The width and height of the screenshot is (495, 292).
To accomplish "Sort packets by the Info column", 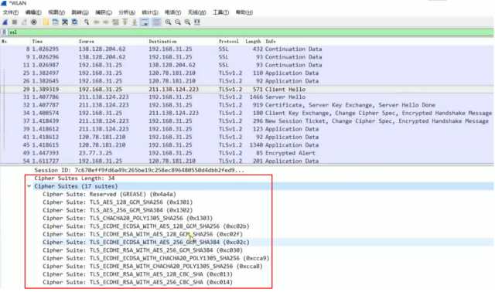I will (x=271, y=41).
